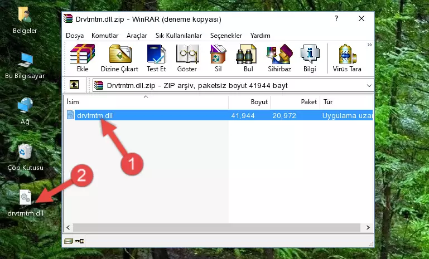This screenshot has width=429, height=259.
Task: Open the Araçlar menu
Action: click(x=137, y=36)
